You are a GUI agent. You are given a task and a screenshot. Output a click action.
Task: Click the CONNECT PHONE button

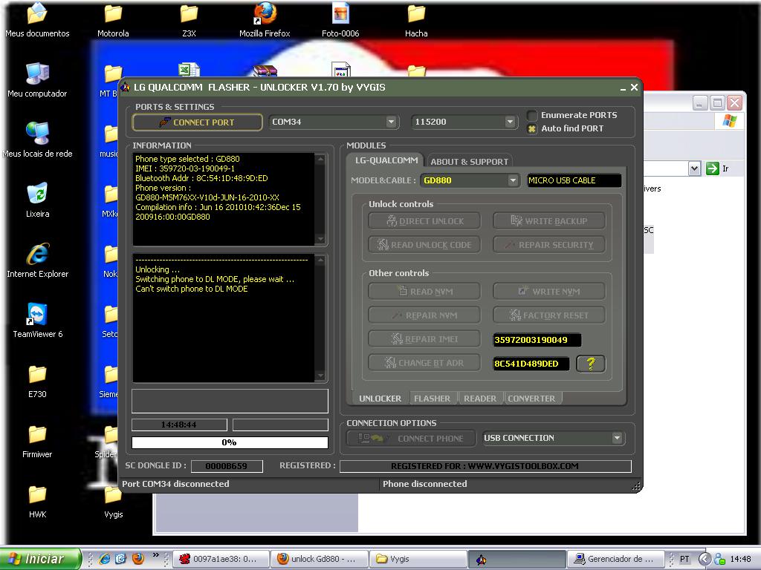coord(412,439)
